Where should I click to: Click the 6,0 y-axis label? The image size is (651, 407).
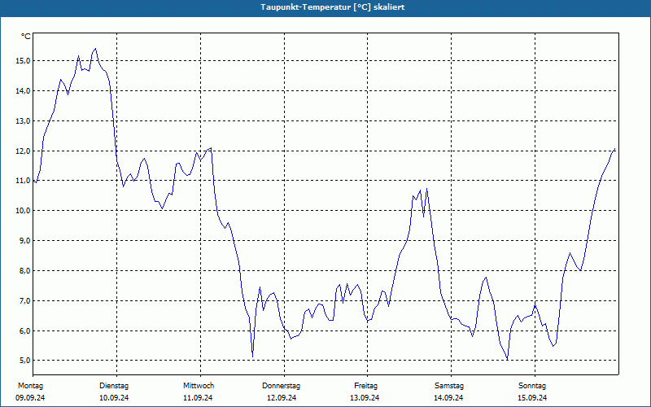coord(24,331)
